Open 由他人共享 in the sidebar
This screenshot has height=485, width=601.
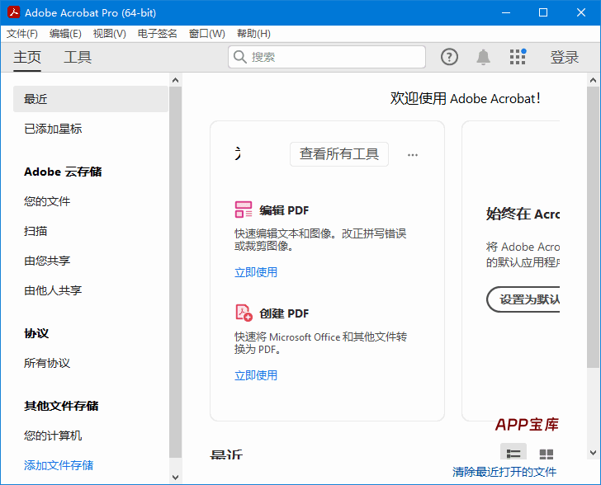53,290
